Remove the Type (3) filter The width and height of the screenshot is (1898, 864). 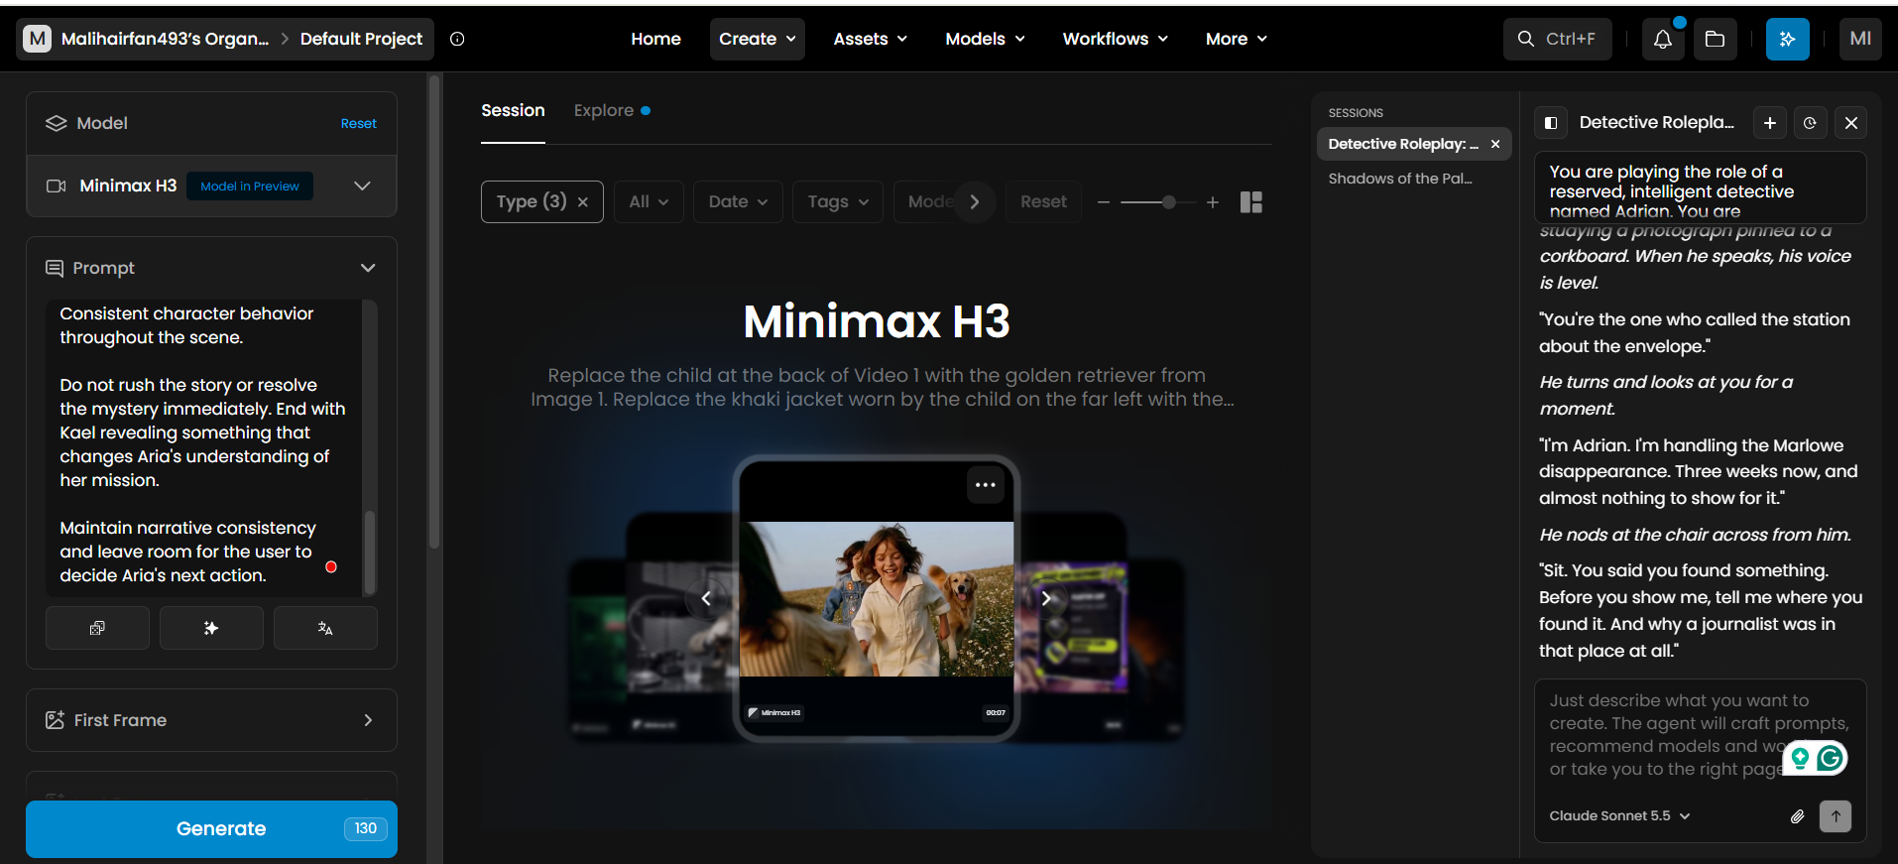[583, 202]
